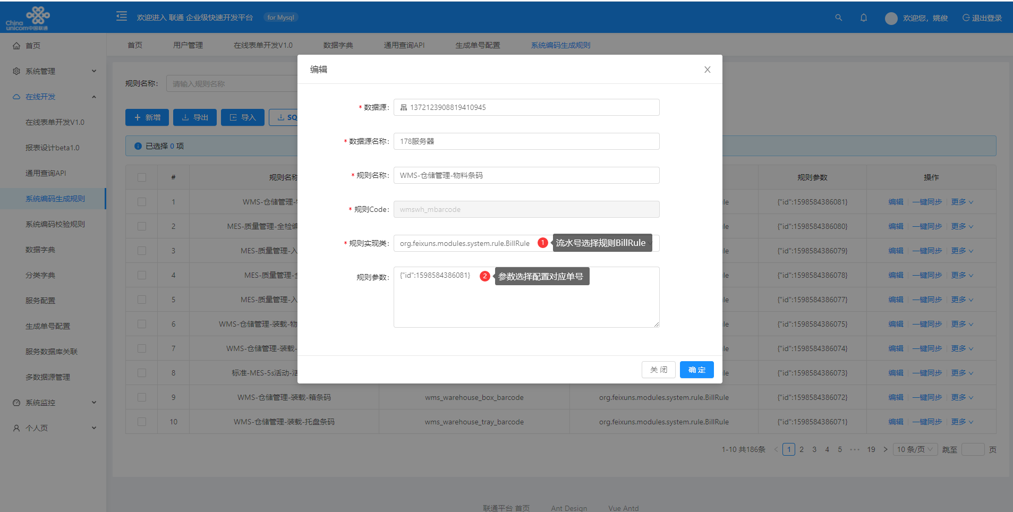The image size is (1013, 512).
Task: Check the checkbox for row 2
Action: pos(142,226)
